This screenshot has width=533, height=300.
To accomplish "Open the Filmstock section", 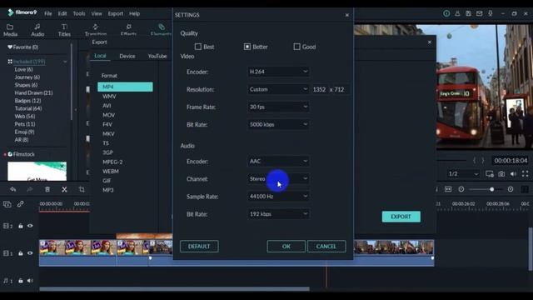I will pos(23,154).
